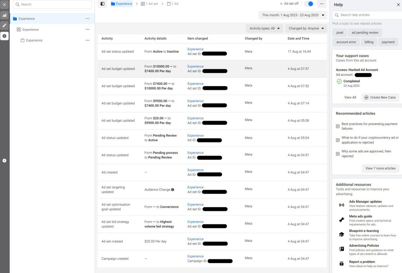Open Changed by: Anyone dropdown
This screenshot has height=273, width=402.
tap(306, 29)
